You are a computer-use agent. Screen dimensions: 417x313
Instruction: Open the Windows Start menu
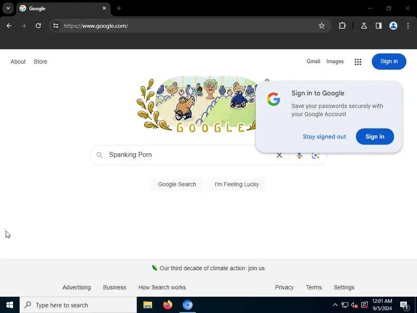(10, 305)
